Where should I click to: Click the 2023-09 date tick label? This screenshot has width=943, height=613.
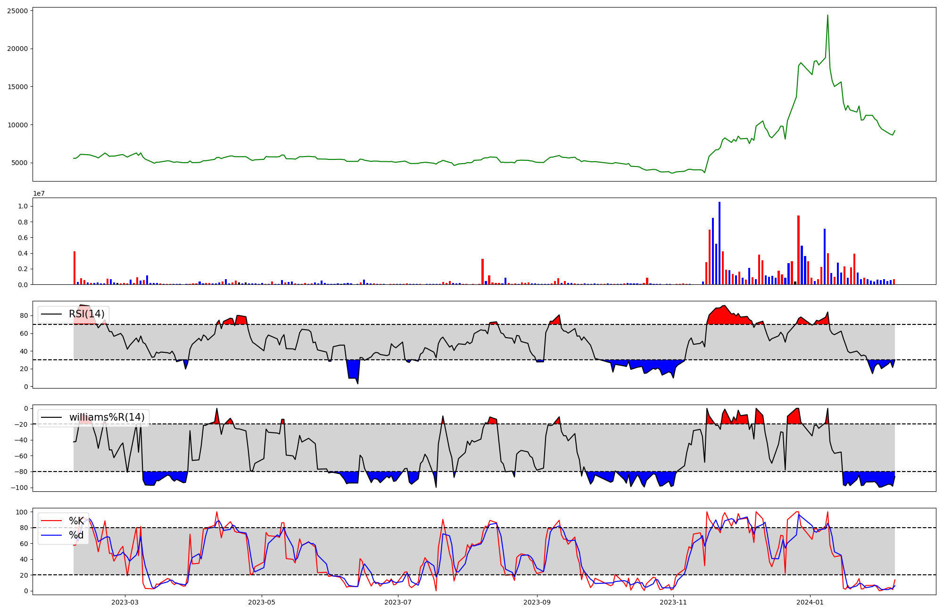pos(537,602)
